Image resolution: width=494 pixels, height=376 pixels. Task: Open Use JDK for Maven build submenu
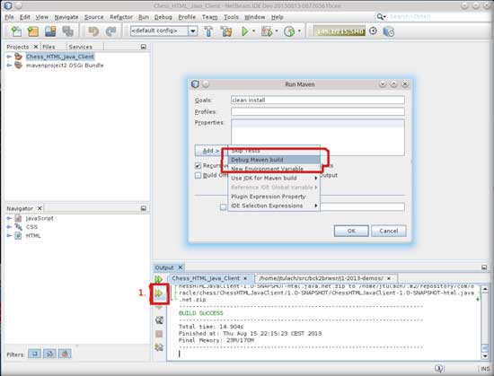coord(273,178)
